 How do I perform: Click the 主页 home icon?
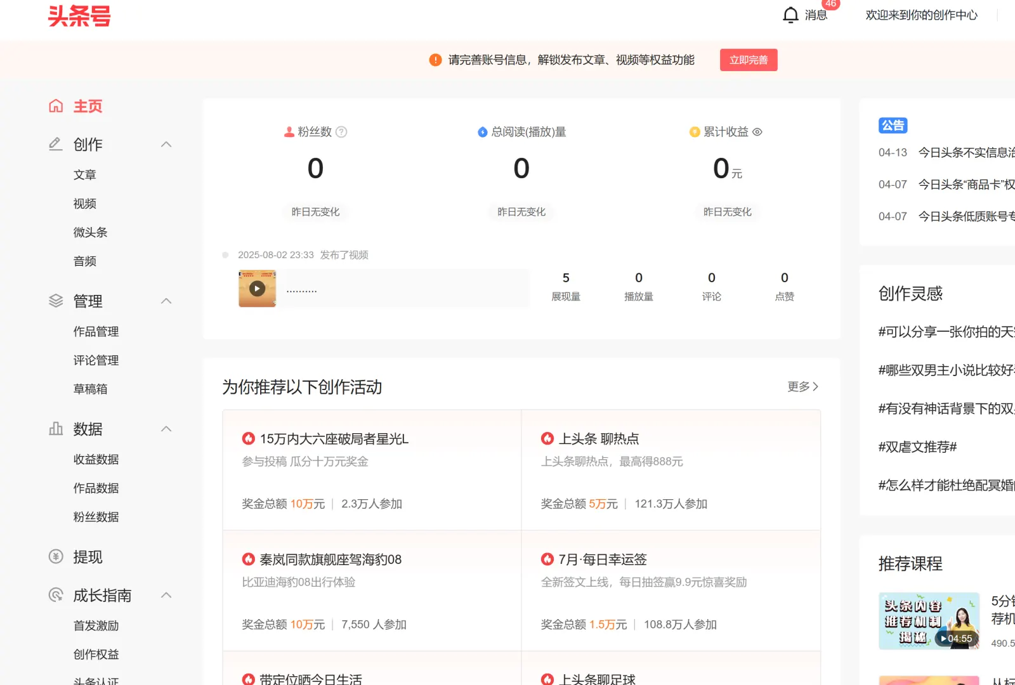coord(56,106)
